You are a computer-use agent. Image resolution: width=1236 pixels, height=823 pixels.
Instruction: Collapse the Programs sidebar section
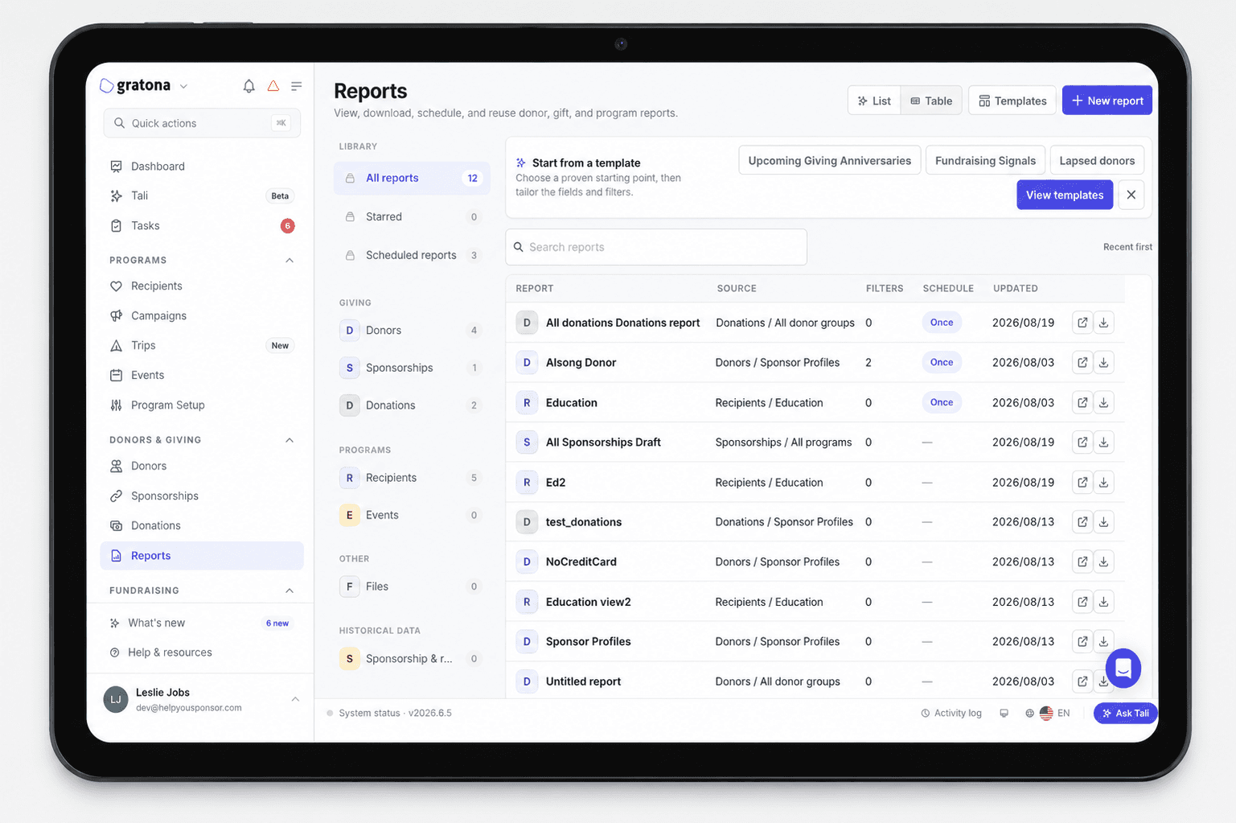[289, 261]
